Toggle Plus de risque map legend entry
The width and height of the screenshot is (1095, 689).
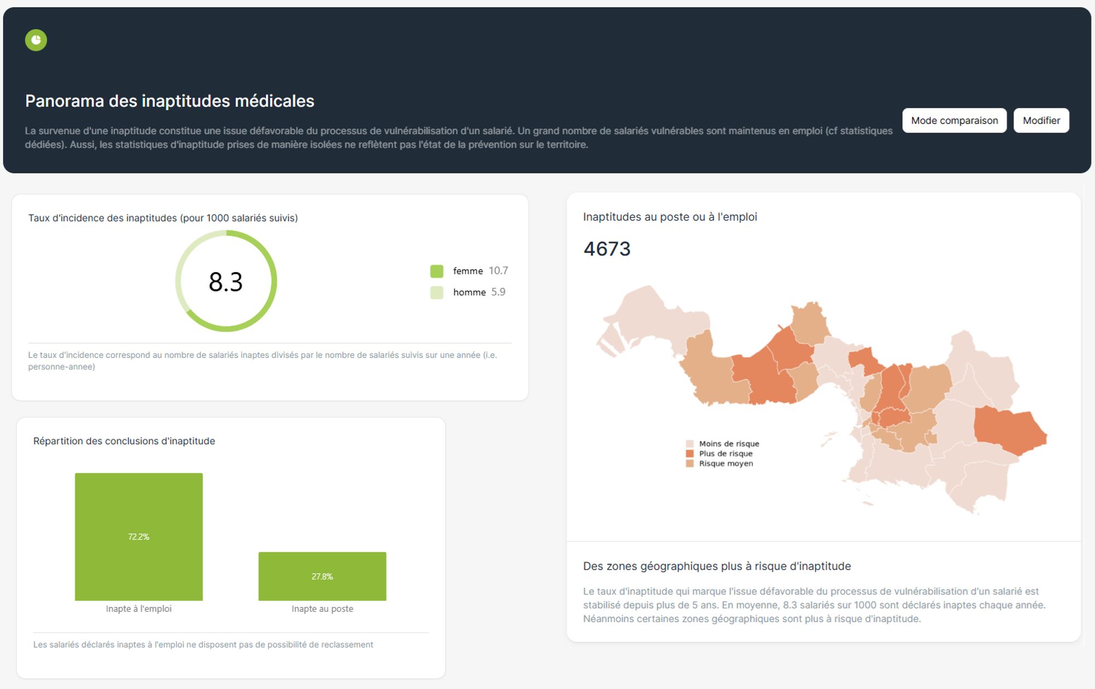719,454
